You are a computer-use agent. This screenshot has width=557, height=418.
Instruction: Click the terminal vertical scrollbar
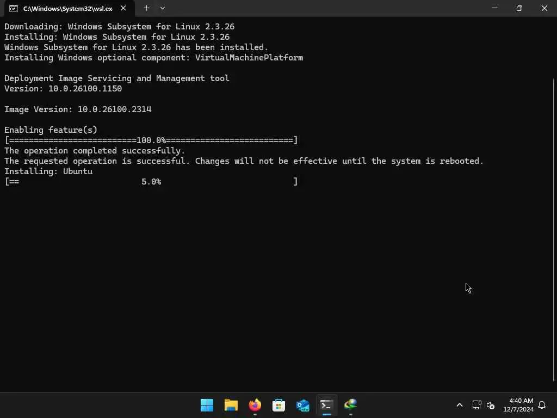(x=554, y=229)
